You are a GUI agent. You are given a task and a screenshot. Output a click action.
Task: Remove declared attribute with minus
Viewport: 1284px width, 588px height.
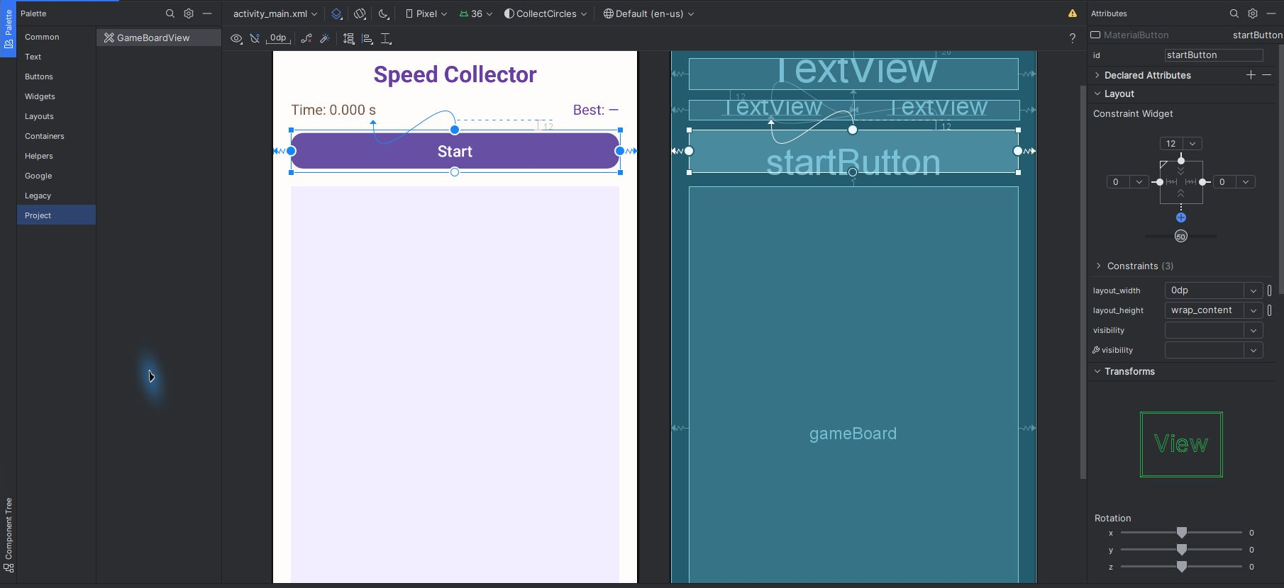pyautogui.click(x=1266, y=75)
